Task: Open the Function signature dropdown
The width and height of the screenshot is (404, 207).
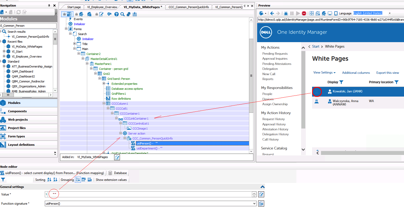Action: [x=254, y=204]
